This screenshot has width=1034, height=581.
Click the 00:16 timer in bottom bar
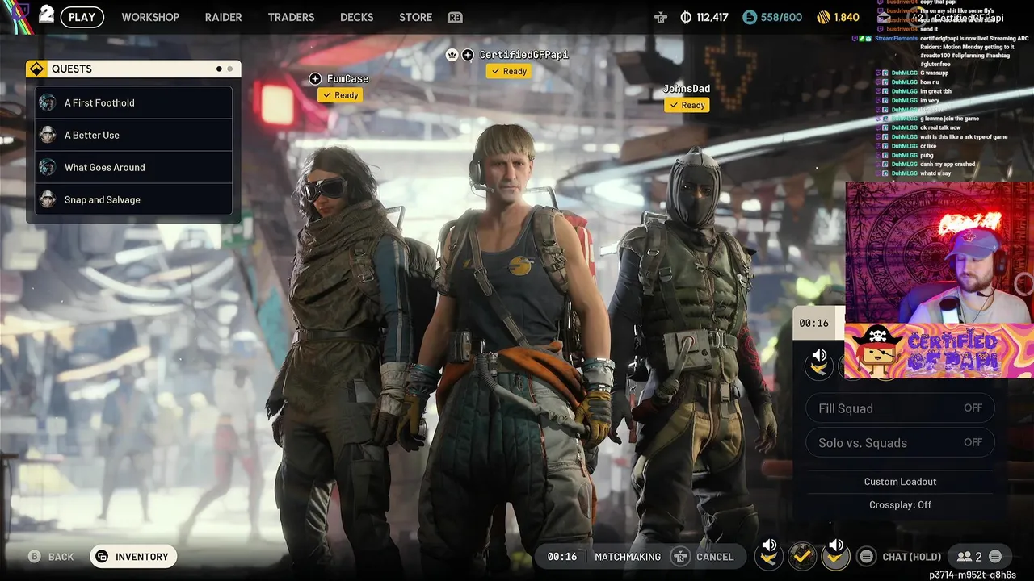point(562,557)
